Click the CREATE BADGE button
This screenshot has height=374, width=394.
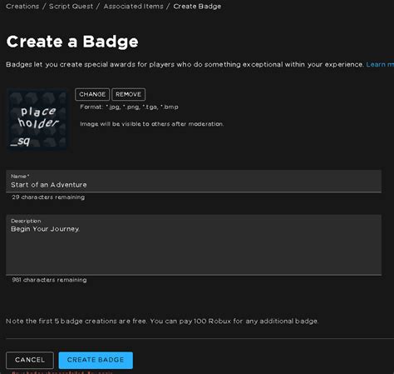point(96,360)
